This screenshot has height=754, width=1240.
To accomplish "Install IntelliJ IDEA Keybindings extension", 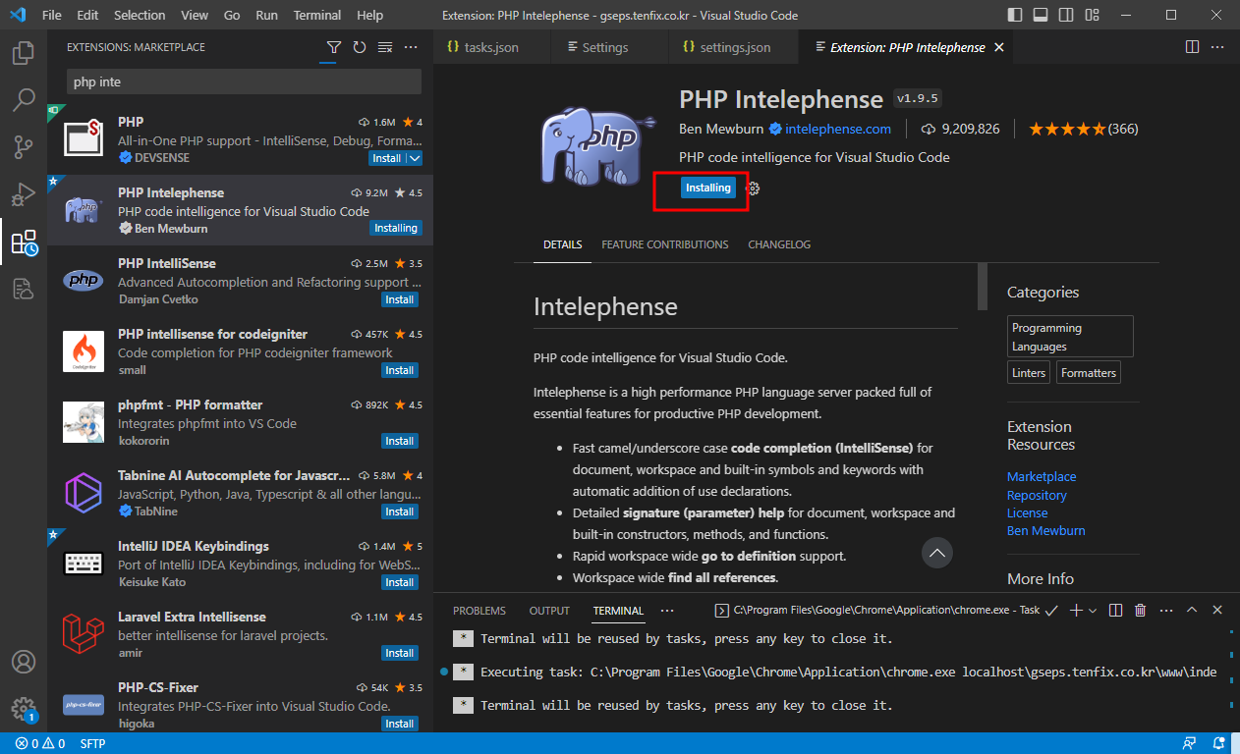I will [x=399, y=582].
